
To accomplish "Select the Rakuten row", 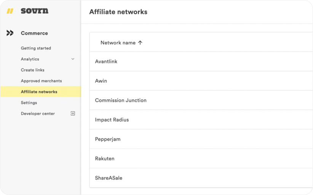I will pos(201,159).
